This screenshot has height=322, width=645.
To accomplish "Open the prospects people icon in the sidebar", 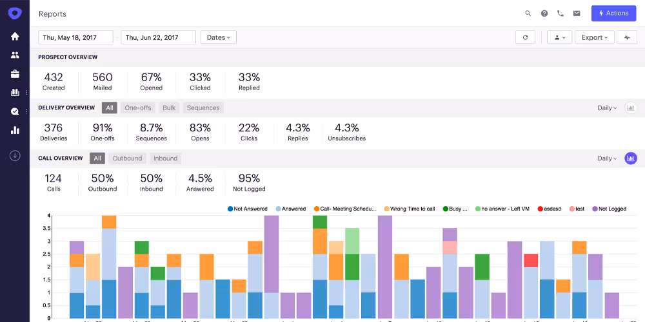I will tap(15, 55).
